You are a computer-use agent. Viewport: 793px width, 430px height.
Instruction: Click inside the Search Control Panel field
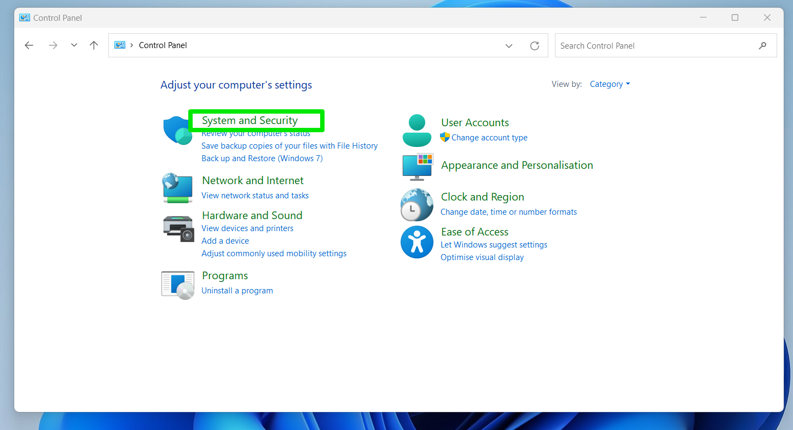[656, 46]
